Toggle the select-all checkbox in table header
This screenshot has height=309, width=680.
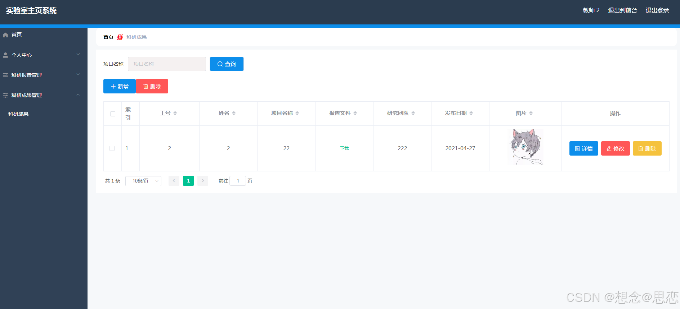[113, 114]
